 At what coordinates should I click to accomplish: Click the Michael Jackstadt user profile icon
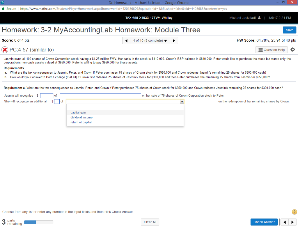(x=259, y=17)
